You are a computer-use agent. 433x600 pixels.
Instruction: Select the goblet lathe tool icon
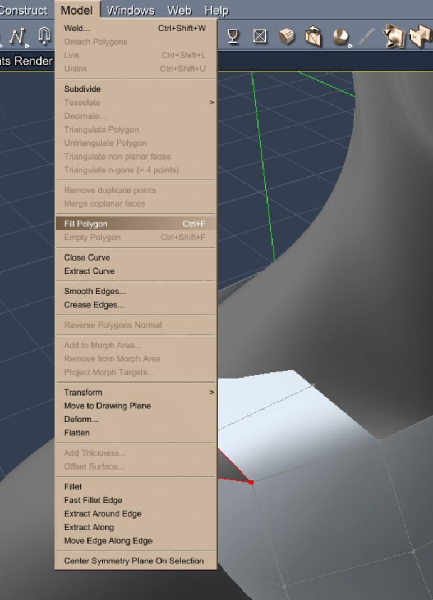[x=233, y=37]
